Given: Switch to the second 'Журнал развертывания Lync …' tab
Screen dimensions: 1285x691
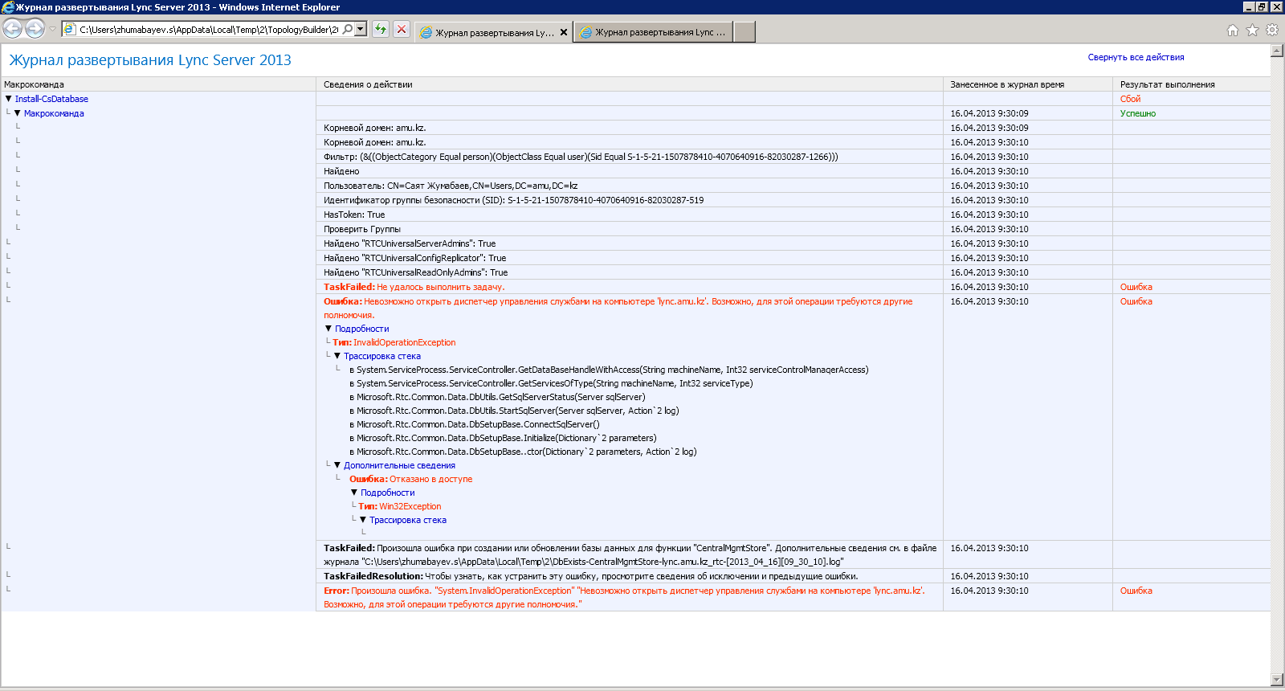Looking at the screenshot, I should 654,32.
